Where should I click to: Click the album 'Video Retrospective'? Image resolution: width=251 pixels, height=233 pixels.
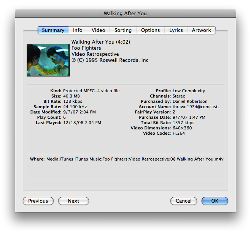95,54
